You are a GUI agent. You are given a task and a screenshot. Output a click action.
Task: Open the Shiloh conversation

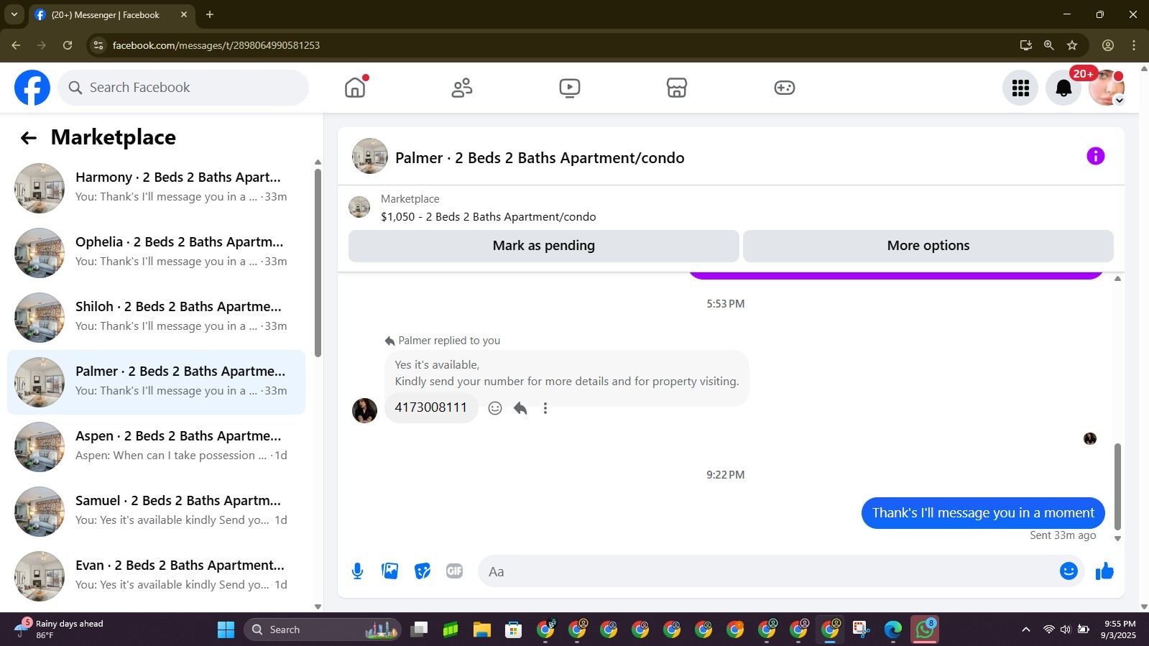156,318
